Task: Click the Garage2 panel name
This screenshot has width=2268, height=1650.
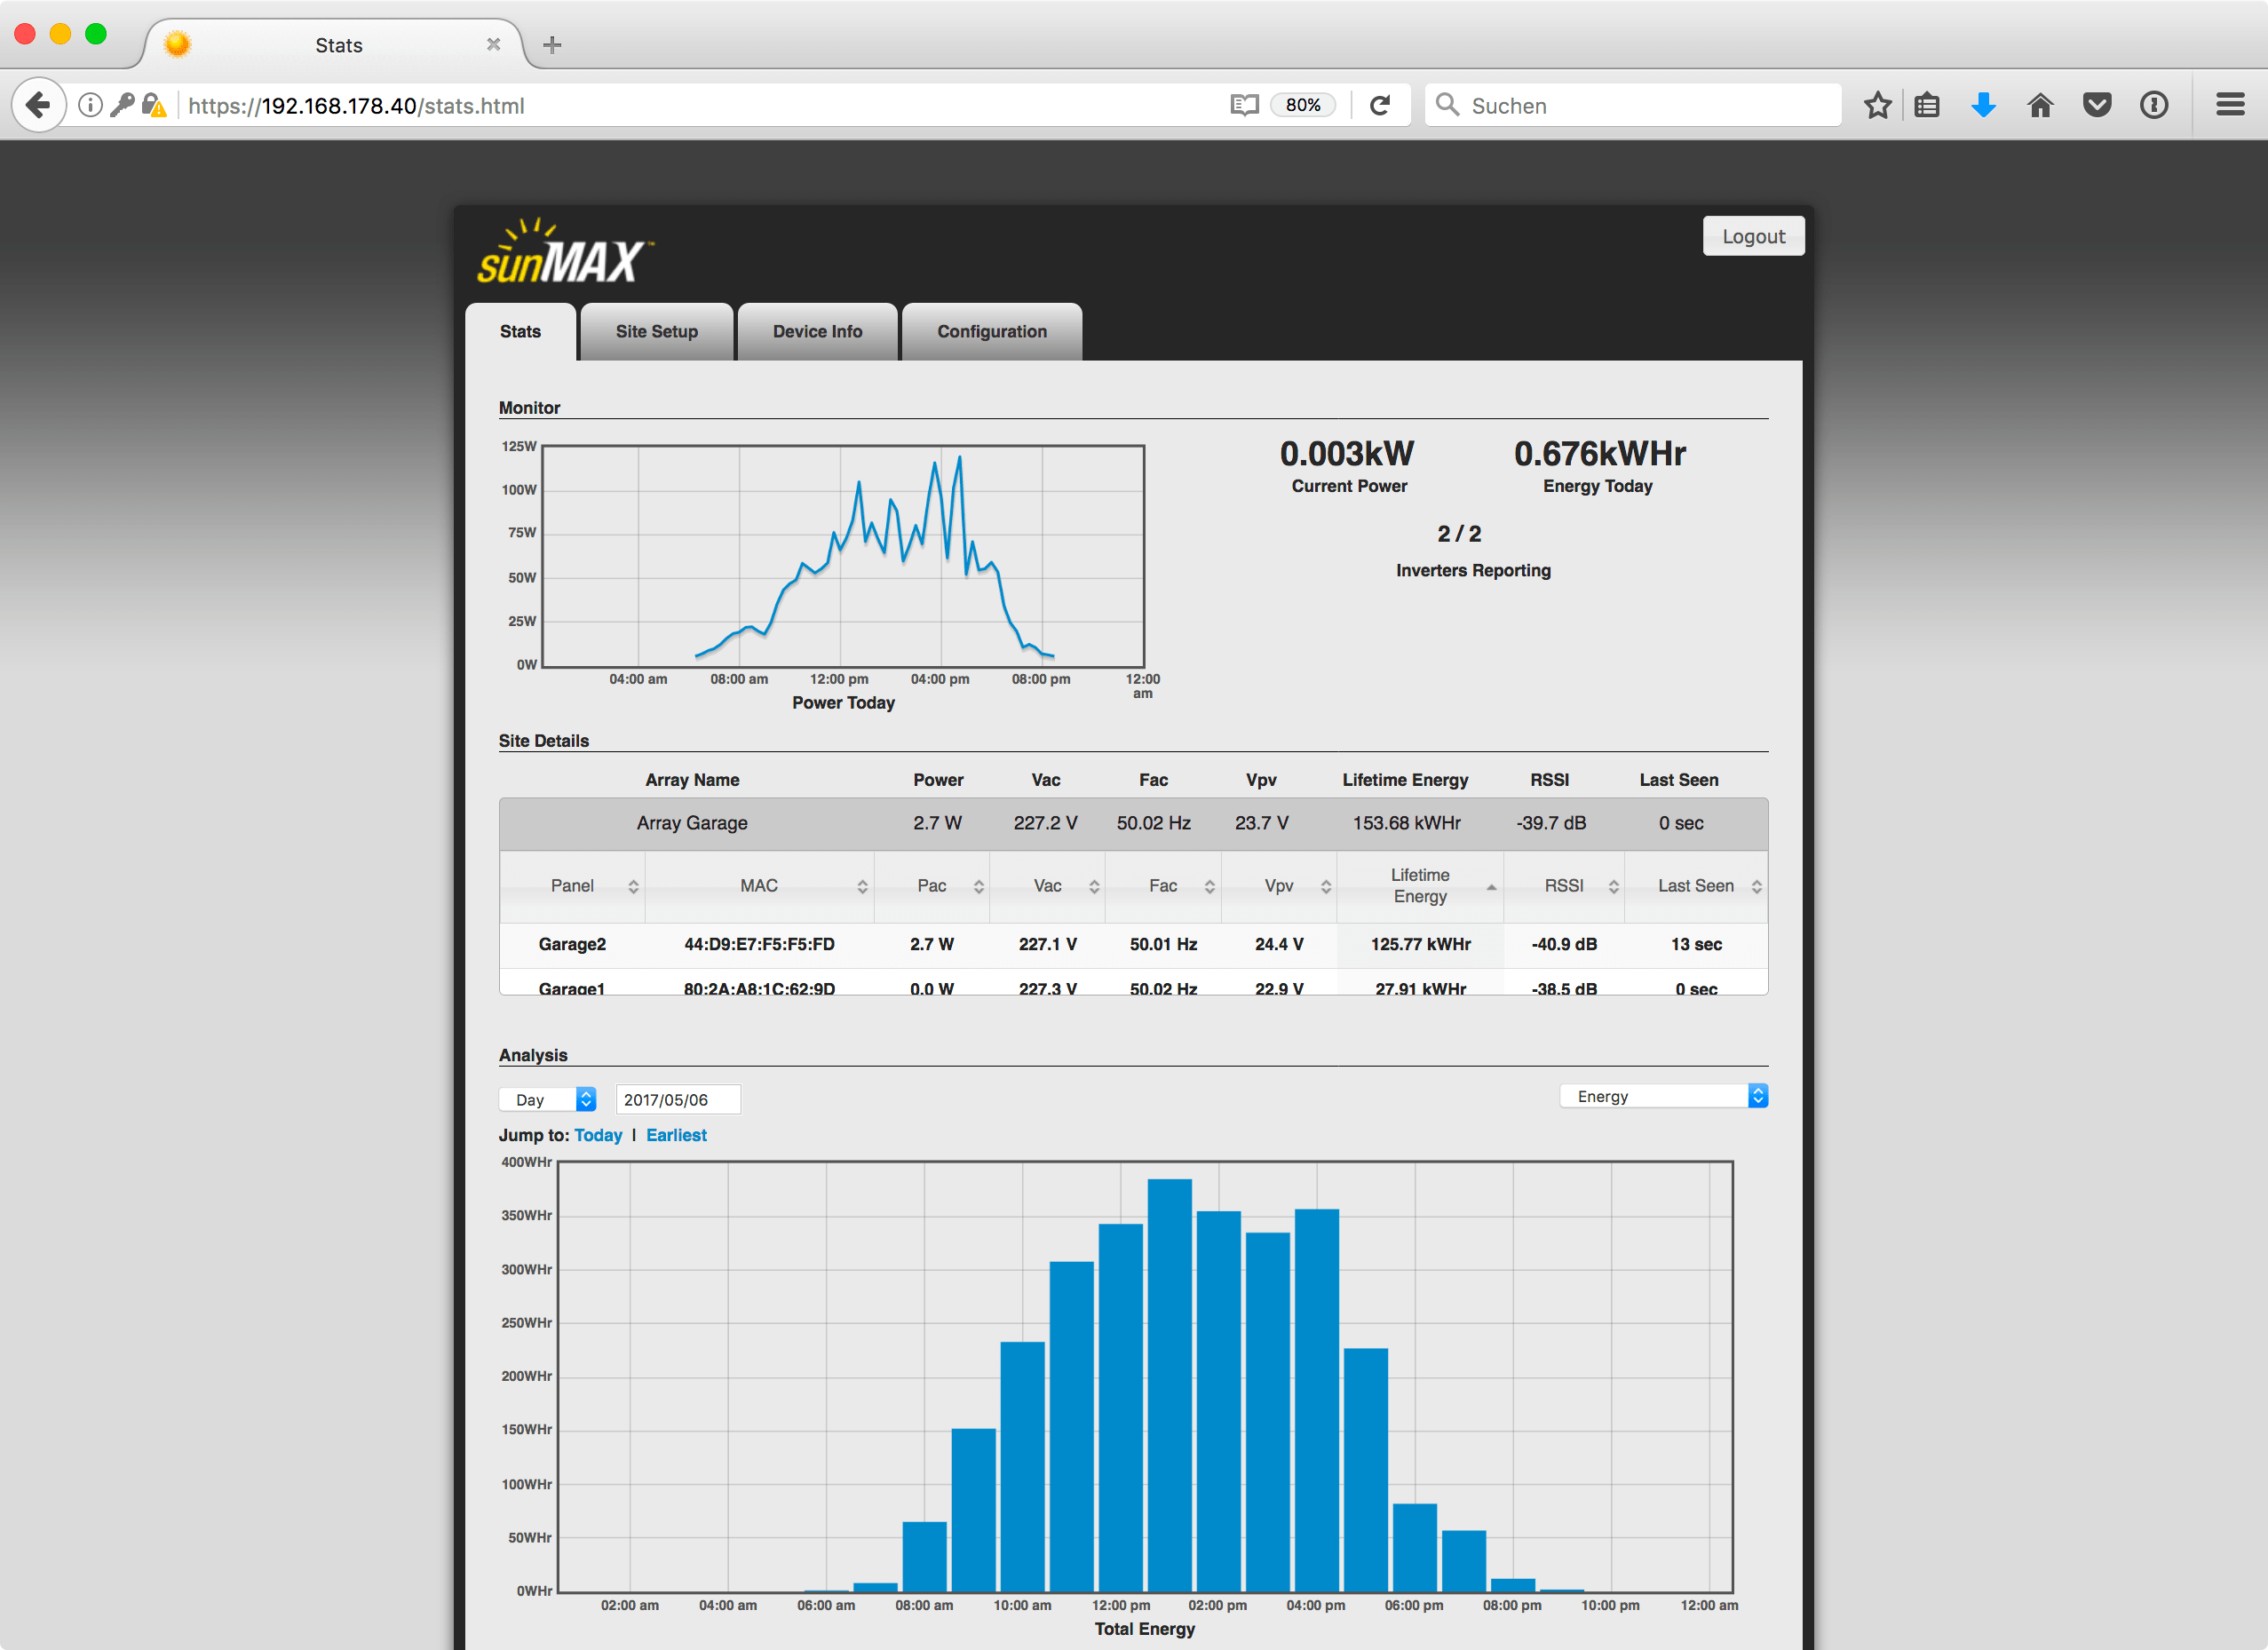Action: tap(572, 944)
